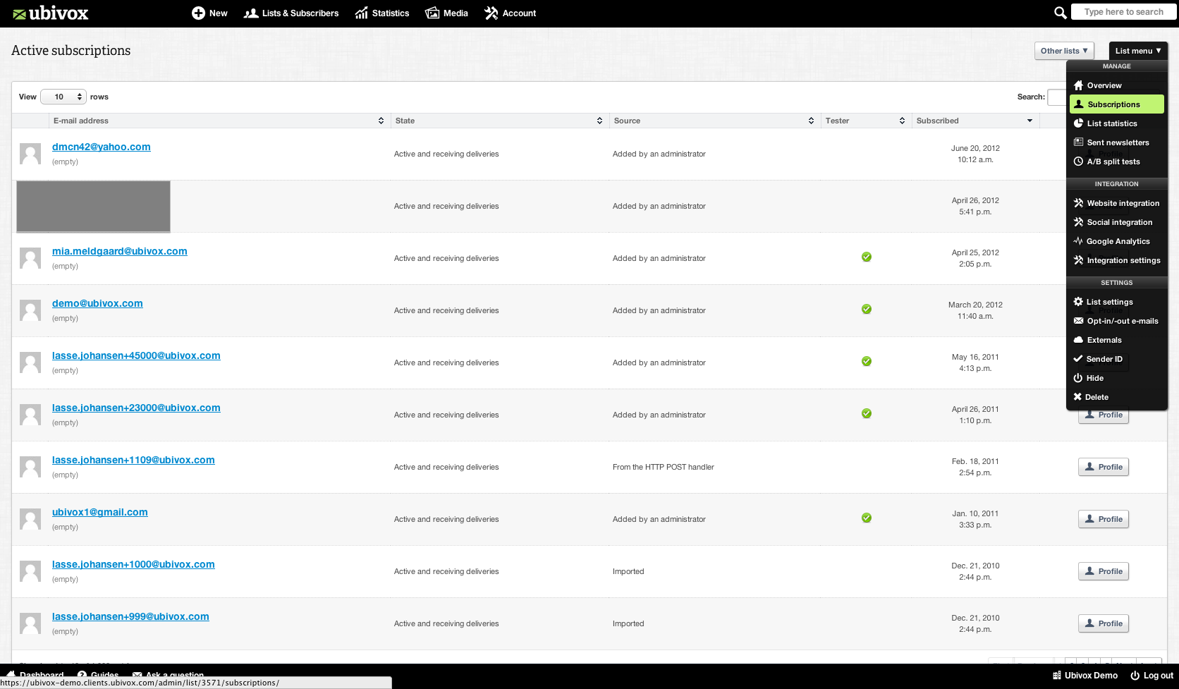
Task: Open the lasse.johansen+45000@ubivox.com link
Action: 136,355
